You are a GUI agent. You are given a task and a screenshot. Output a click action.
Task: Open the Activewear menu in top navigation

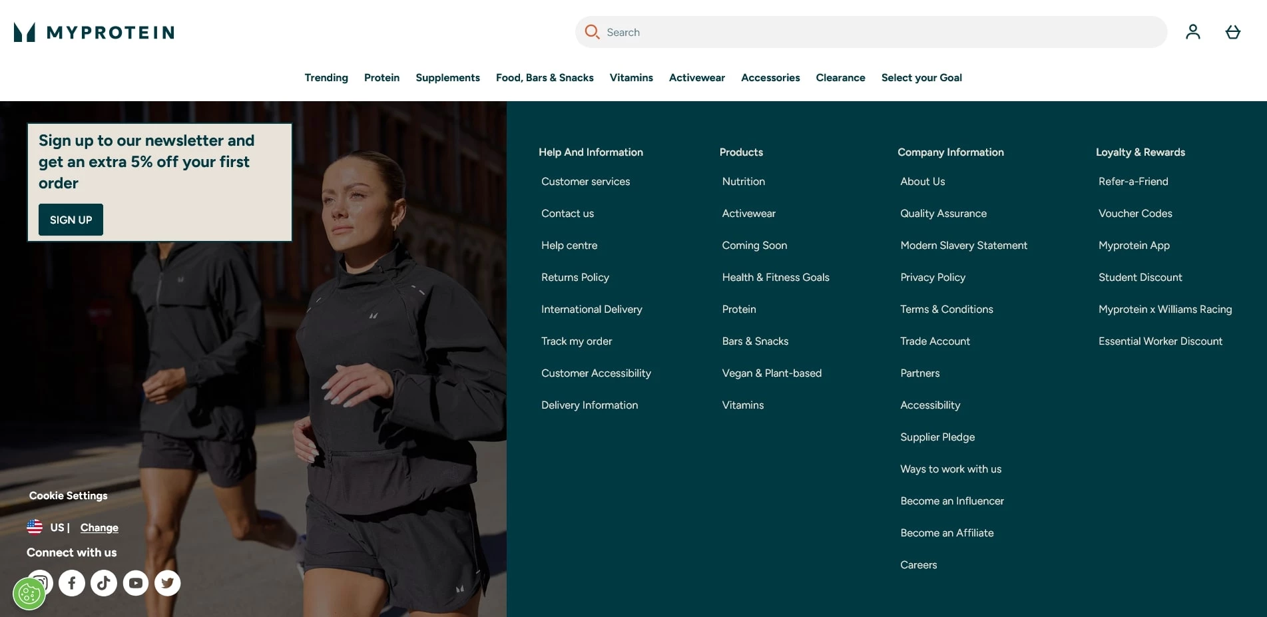(x=696, y=78)
